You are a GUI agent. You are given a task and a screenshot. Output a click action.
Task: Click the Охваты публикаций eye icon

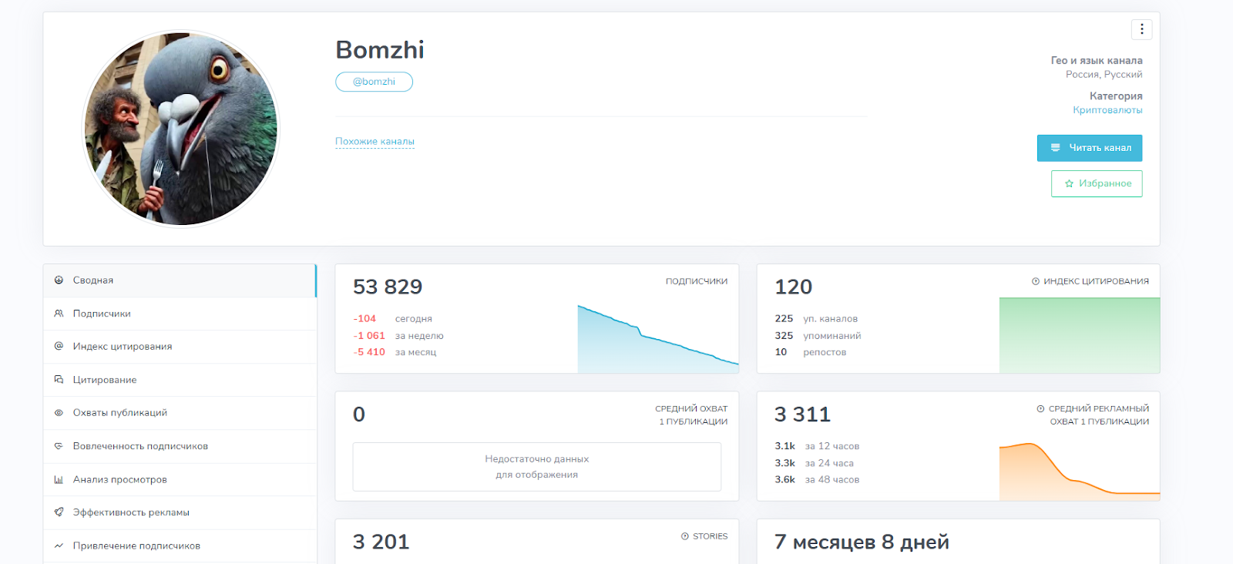tap(59, 413)
